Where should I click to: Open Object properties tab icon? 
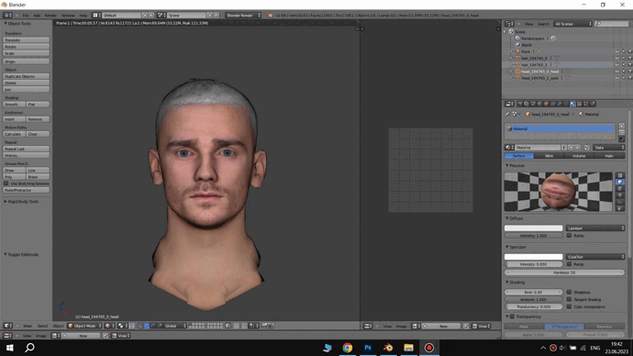coord(546,104)
